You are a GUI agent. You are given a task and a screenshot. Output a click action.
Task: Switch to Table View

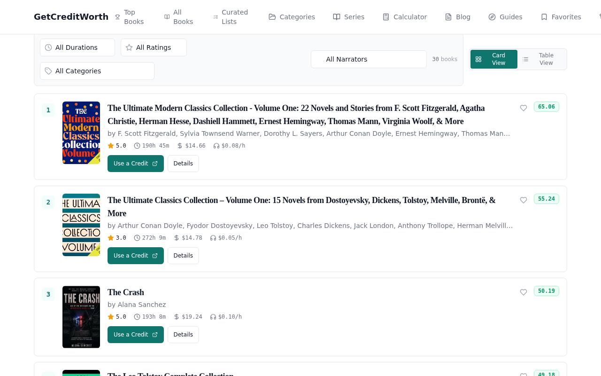[542, 59]
